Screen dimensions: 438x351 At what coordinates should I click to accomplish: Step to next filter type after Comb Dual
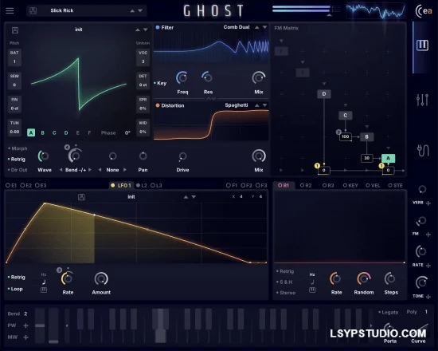pos(264,27)
